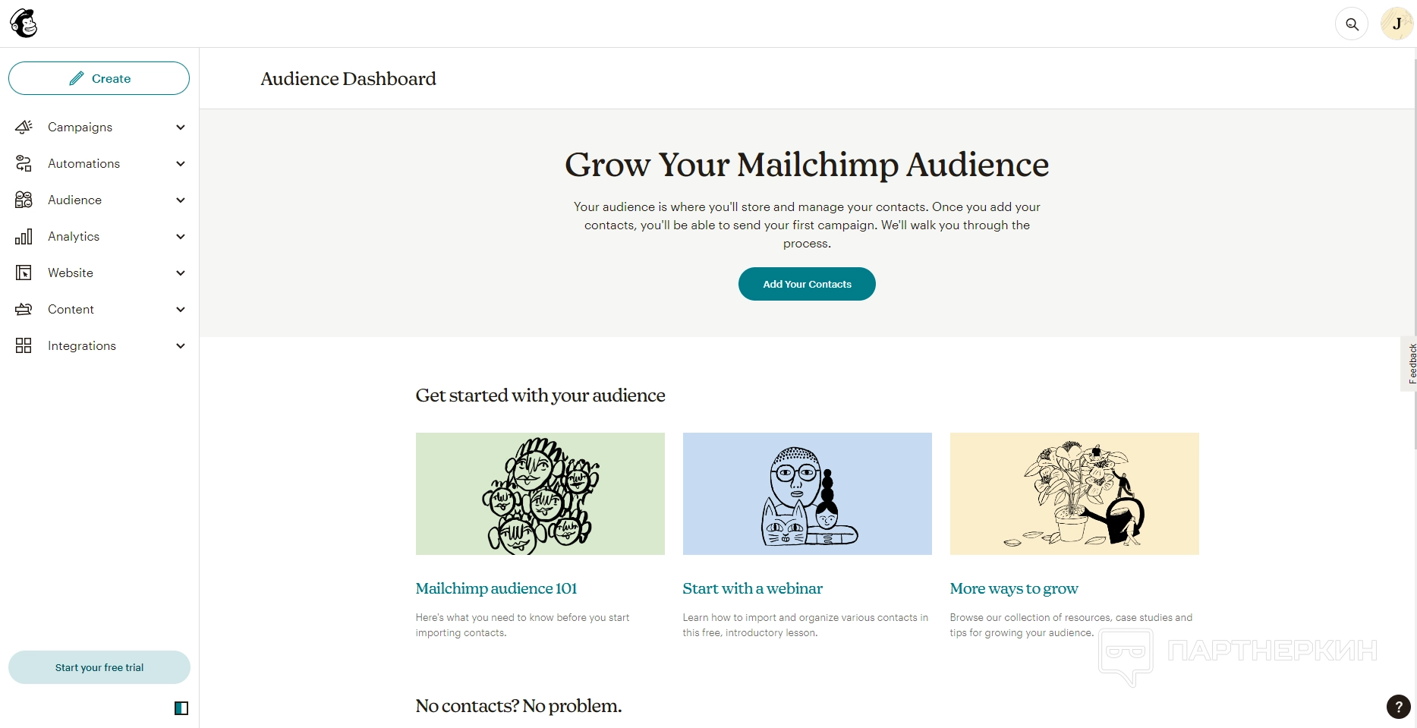Open the Mailchimp audience 101 link
This screenshot has width=1417, height=728.
click(x=496, y=588)
